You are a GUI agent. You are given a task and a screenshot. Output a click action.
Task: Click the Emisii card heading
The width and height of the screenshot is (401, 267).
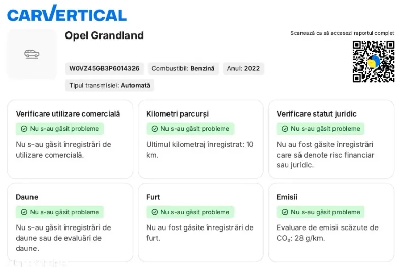click(x=287, y=197)
